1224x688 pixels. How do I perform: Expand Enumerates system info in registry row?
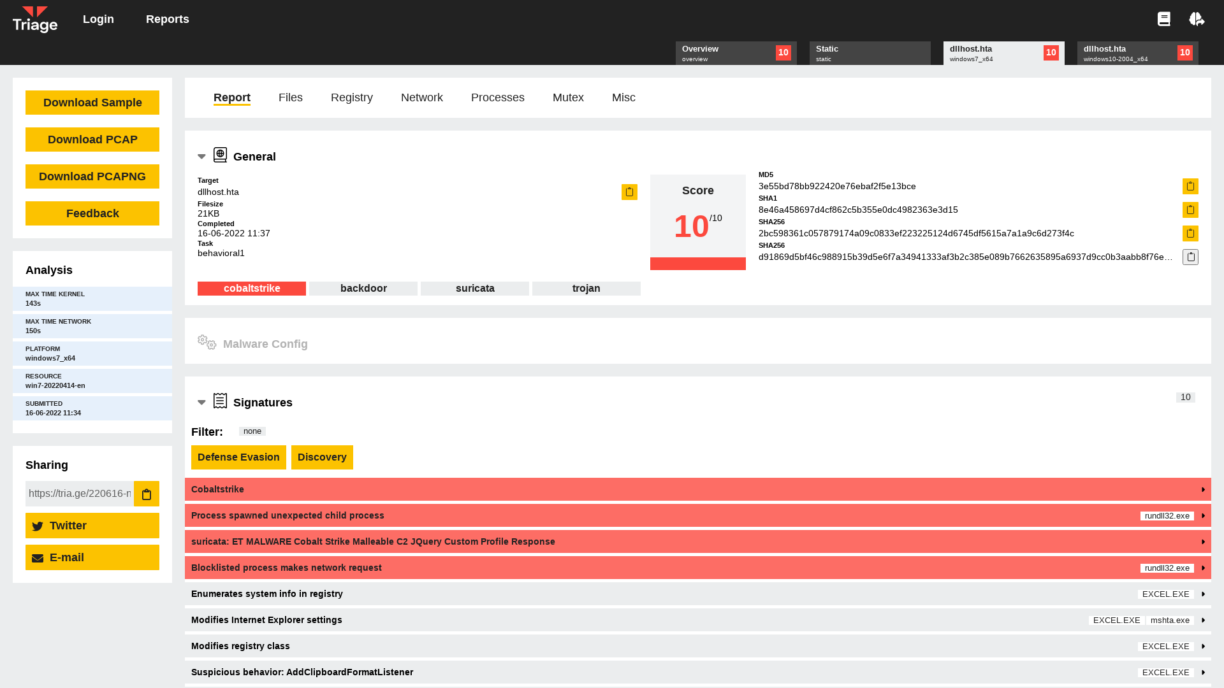tap(698, 594)
